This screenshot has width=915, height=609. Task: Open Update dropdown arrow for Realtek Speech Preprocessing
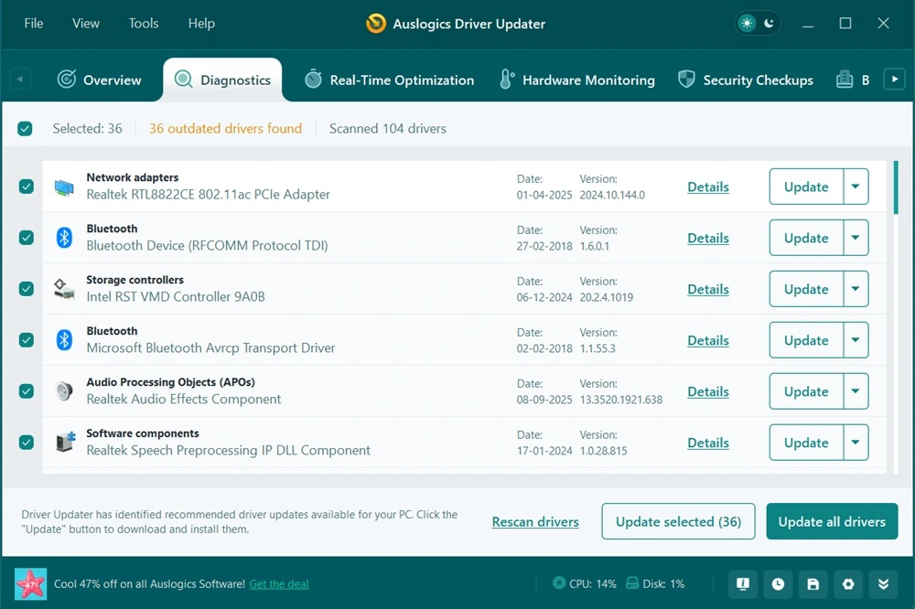(x=856, y=443)
